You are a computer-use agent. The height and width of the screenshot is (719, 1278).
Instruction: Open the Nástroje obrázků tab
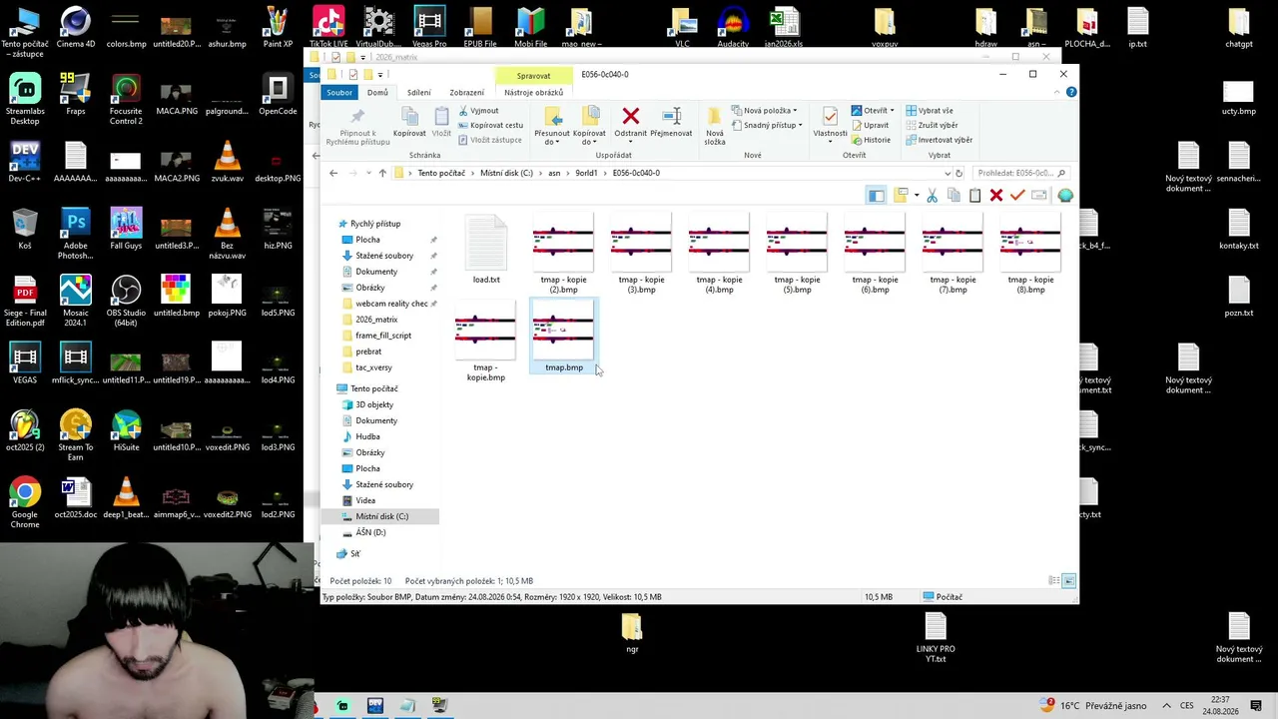pyautogui.click(x=533, y=92)
